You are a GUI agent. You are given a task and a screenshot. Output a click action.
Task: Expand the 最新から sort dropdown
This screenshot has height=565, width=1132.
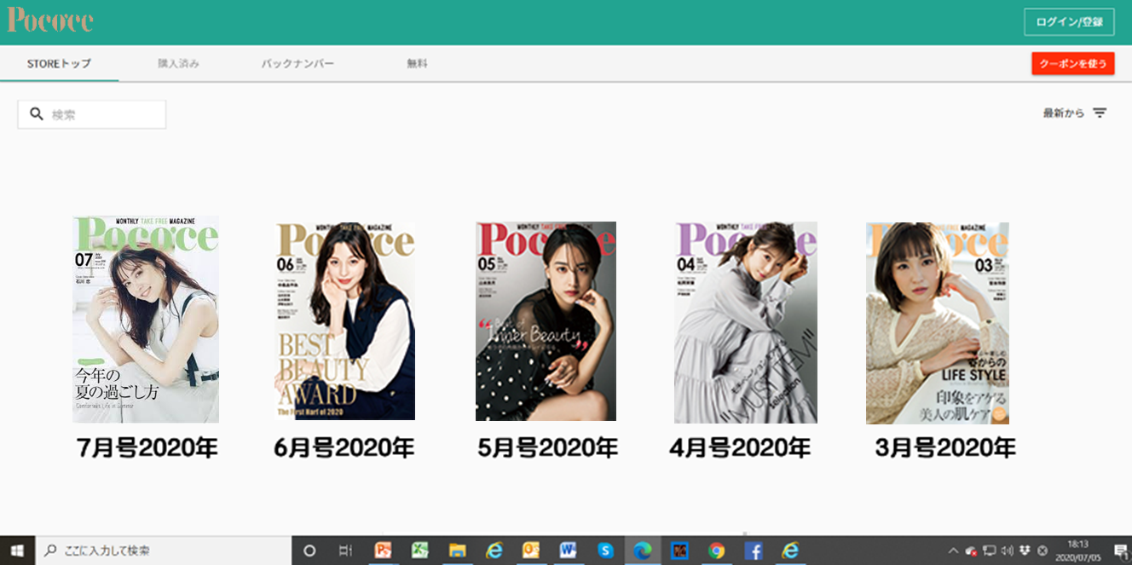pos(1064,112)
